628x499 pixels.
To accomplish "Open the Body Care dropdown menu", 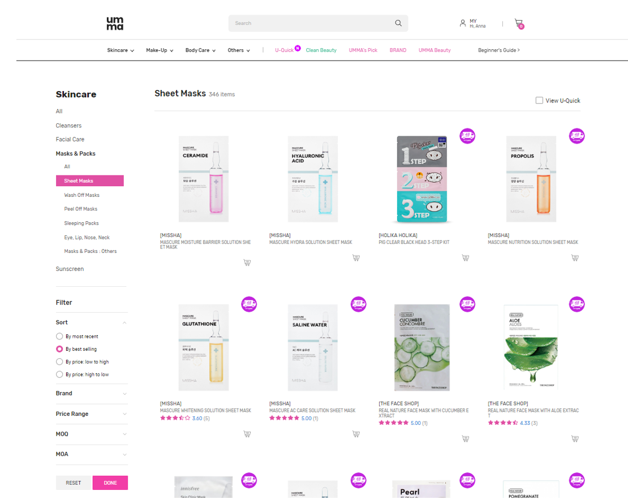I will coord(201,50).
